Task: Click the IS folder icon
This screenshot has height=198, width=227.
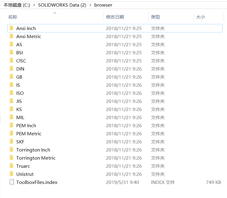Action: (12, 85)
